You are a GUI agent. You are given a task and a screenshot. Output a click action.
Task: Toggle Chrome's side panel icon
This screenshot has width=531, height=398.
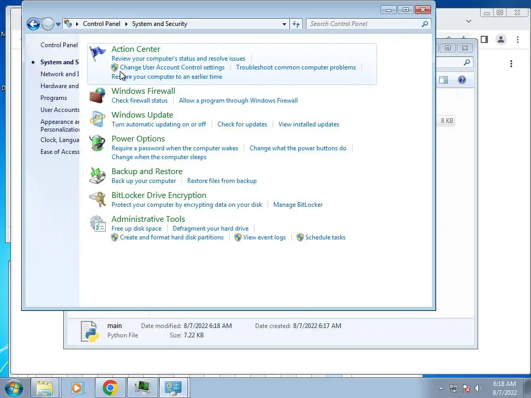click(484, 39)
